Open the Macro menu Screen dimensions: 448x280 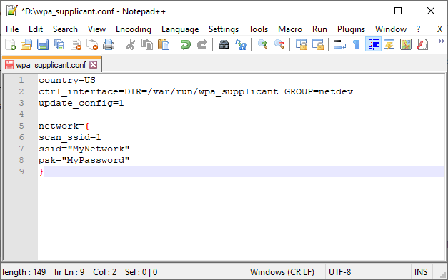pyautogui.click(x=290, y=29)
